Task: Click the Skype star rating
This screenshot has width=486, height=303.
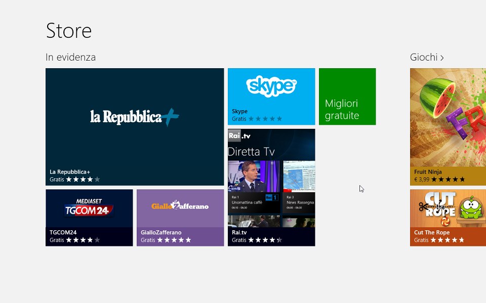Action: 265,119
